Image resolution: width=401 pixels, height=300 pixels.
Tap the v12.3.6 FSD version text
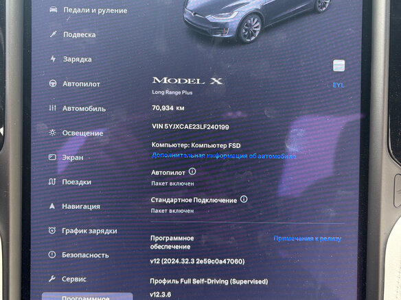[161, 295]
